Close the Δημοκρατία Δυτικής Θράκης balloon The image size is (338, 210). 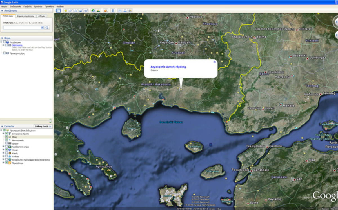(x=215, y=61)
